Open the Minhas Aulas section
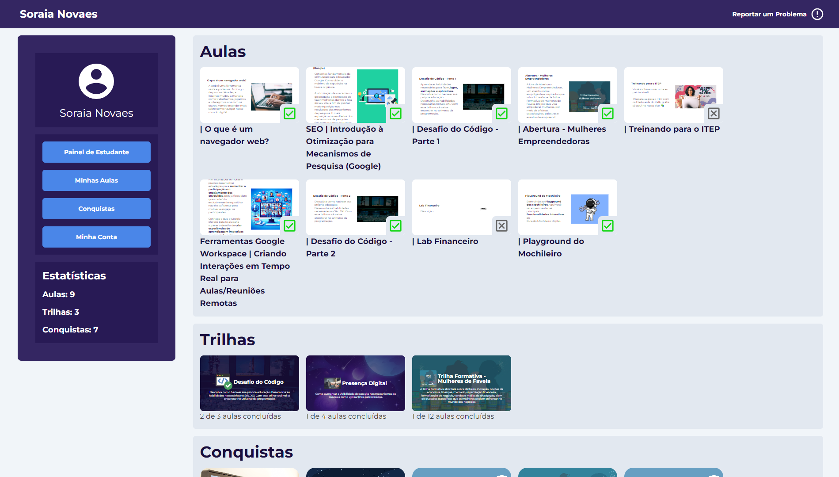Viewport: 839px width, 477px height. [x=96, y=180]
